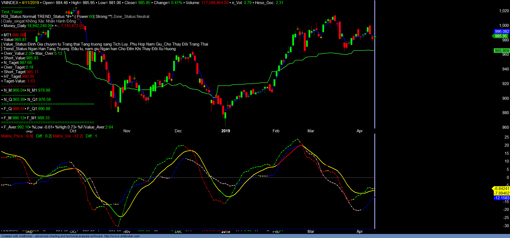The height and width of the screenshot is (238, 510).
Task: Select the Nov label on price chart
Action: 127,131
